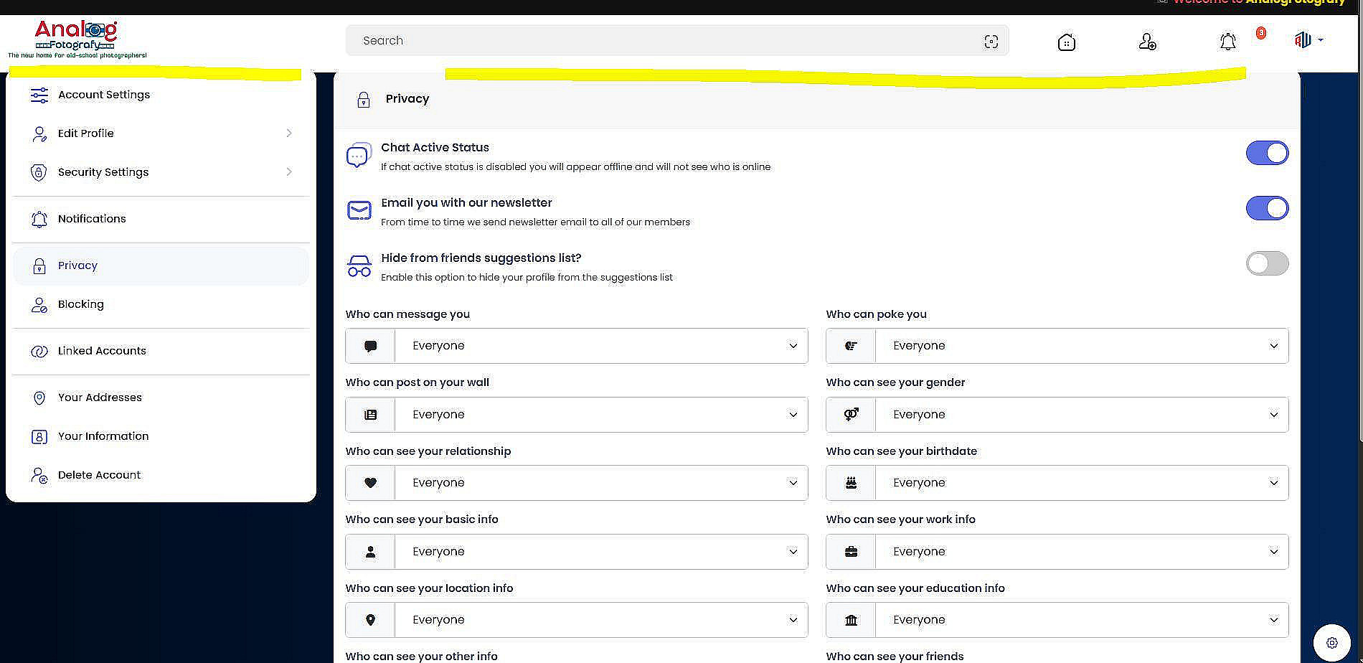This screenshot has height=663, width=1363.
Task: Click the basic info person icon
Action: (370, 552)
